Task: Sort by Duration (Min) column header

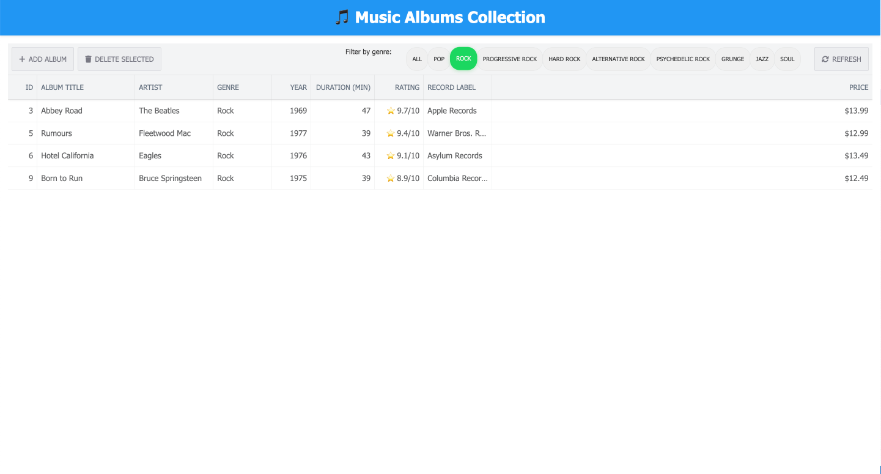Action: (343, 87)
